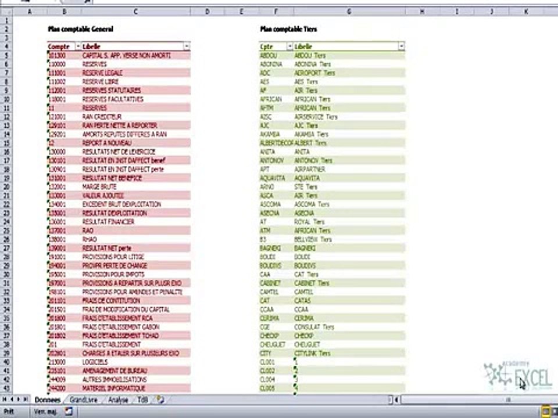Select cell 'RESERVE LEGALE'
This screenshot has height=418, width=558.
click(136, 73)
